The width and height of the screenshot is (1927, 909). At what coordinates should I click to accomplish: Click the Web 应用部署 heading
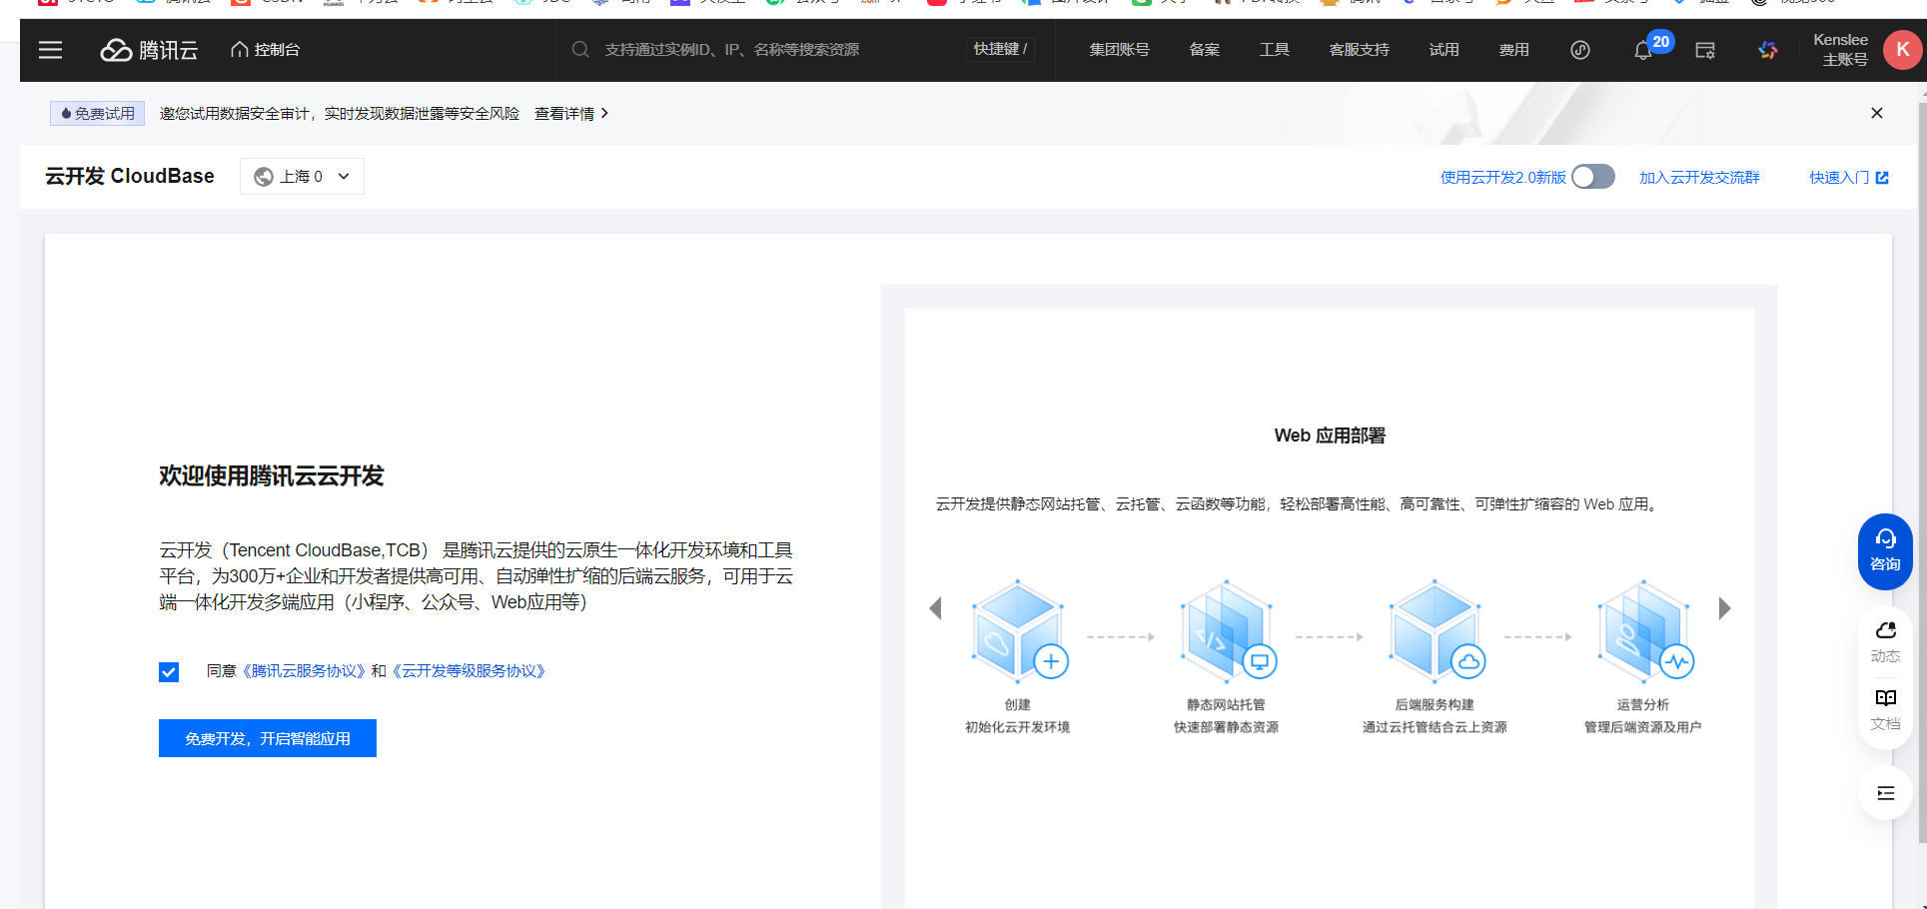(1330, 436)
